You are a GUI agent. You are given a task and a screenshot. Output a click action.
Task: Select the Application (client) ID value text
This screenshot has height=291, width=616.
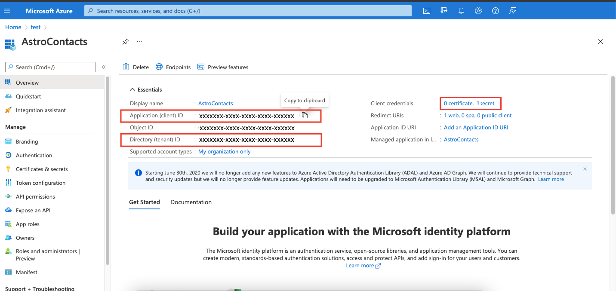pyautogui.click(x=247, y=116)
